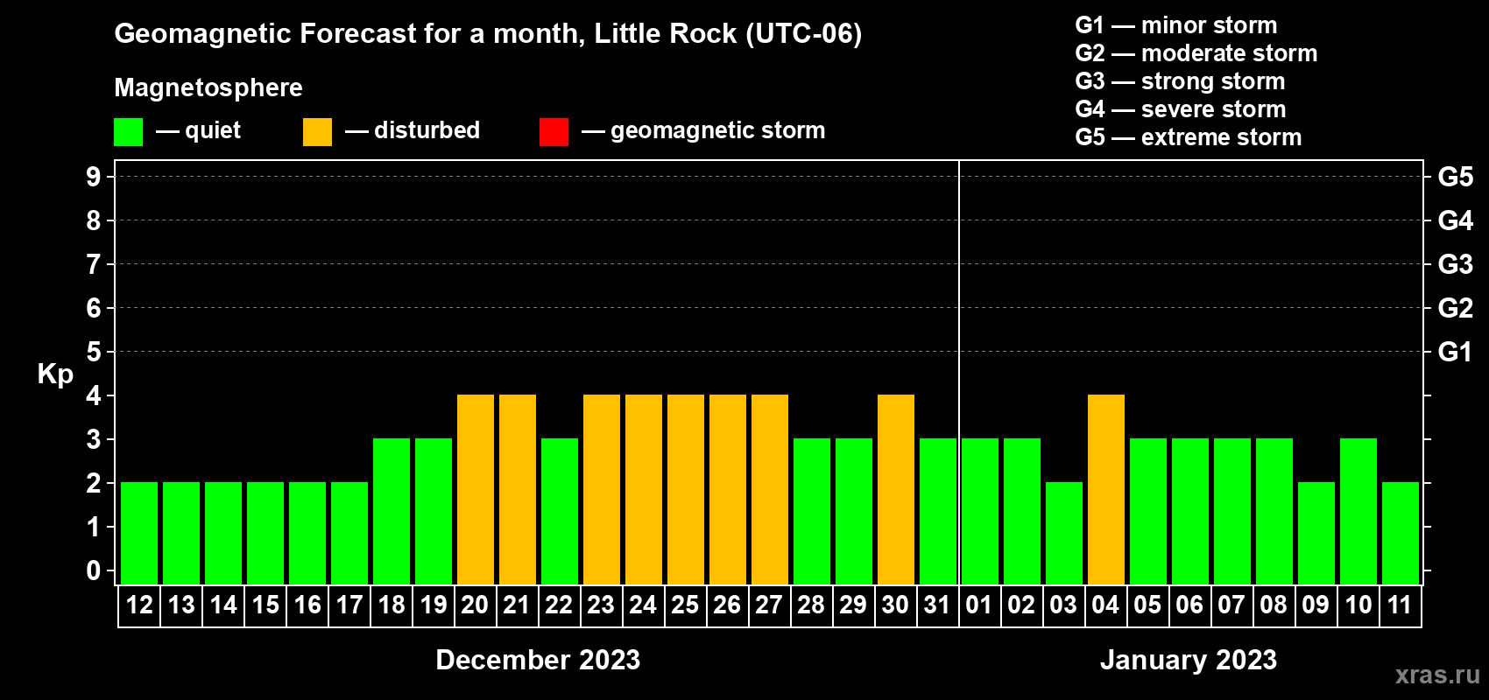Click the G4 right-axis label

point(1456,220)
